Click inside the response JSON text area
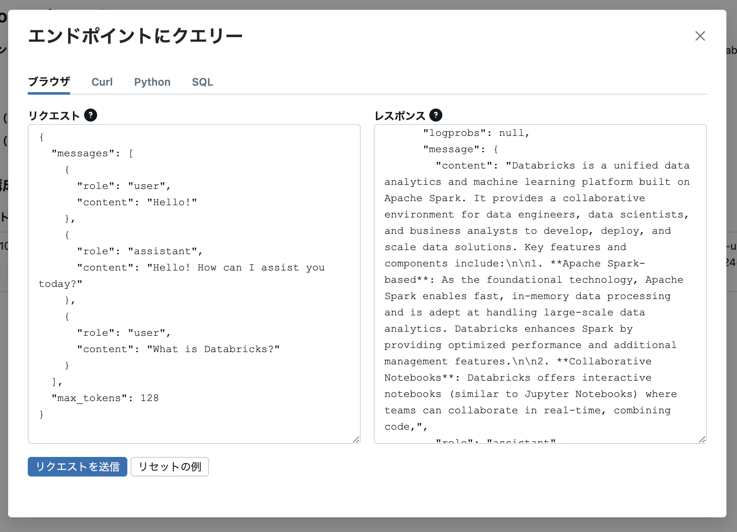The width and height of the screenshot is (737, 532). (540, 284)
